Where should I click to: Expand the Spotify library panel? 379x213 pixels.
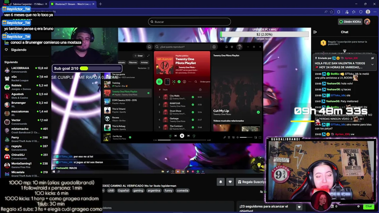[x=148, y=56]
